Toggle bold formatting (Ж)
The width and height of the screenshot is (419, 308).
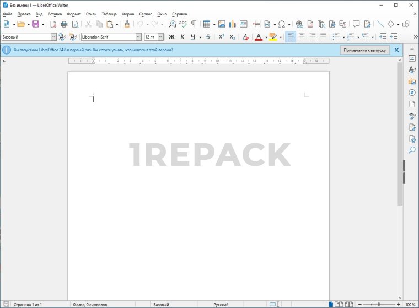click(171, 37)
